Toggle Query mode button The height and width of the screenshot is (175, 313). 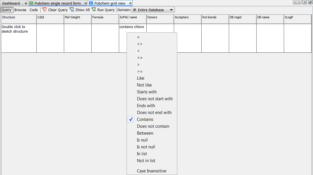point(6,10)
